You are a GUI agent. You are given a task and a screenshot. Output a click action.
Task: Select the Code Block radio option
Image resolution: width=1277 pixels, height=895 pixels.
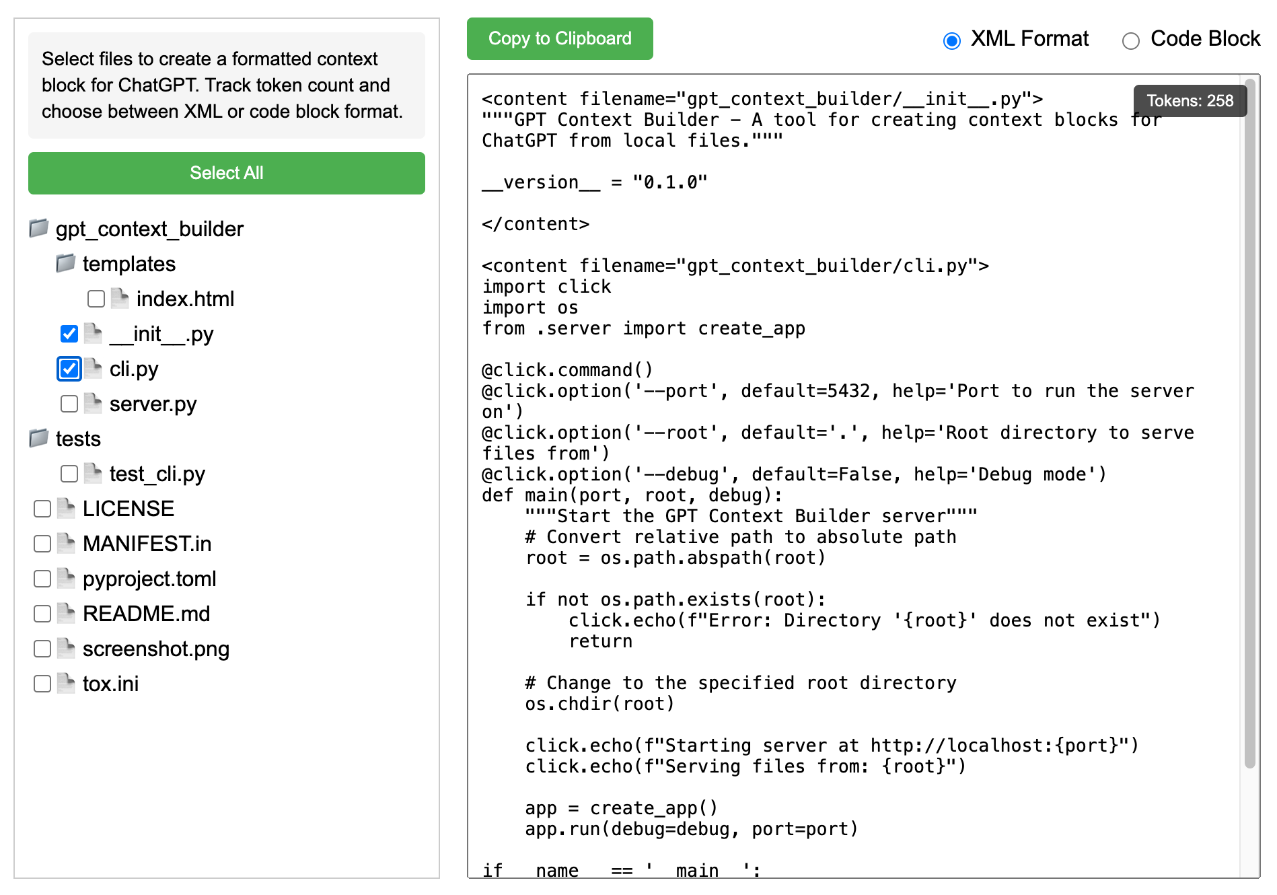tap(1131, 41)
